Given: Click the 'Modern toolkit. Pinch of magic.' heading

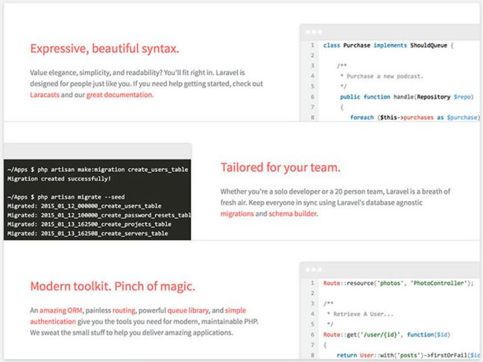Looking at the screenshot, I should (113, 287).
